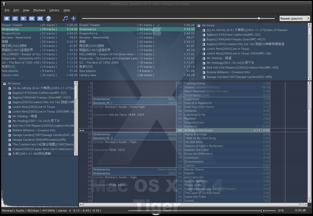Select the playing track row A Drop in the Ocean

point(224,130)
